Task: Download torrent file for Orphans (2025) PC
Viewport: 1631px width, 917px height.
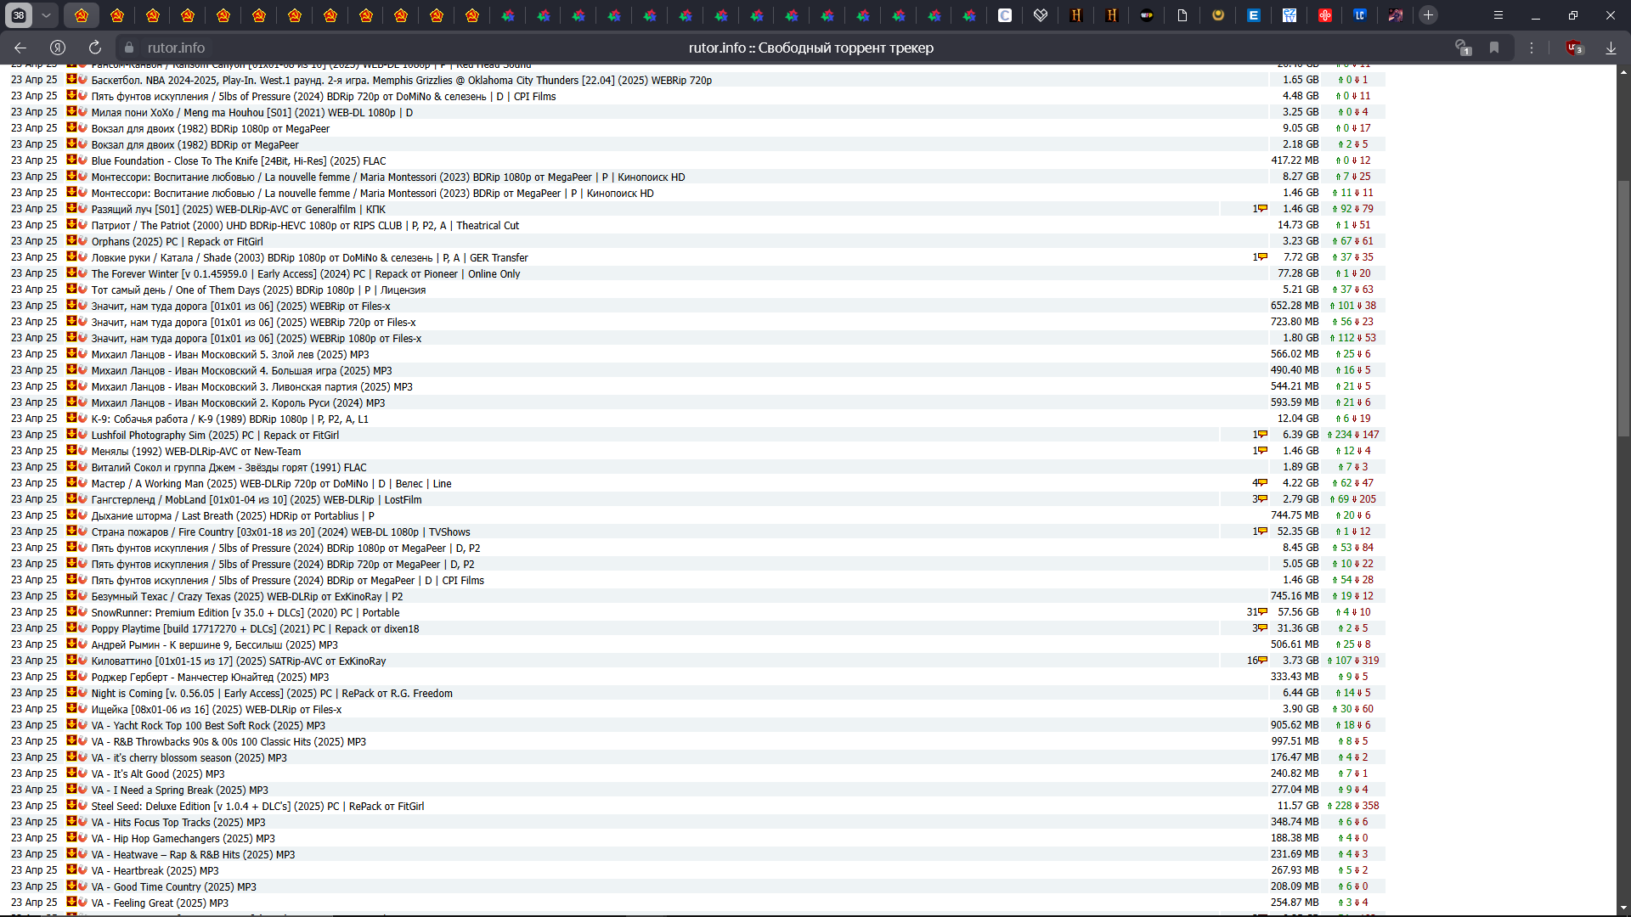Action: tap(72, 241)
